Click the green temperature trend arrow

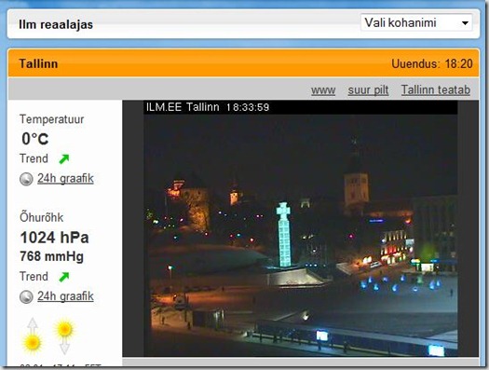64,159
